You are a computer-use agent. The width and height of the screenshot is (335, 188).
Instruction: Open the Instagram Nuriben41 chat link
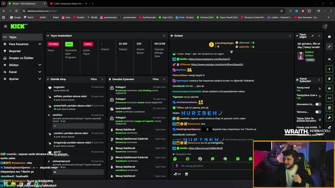(x=209, y=59)
